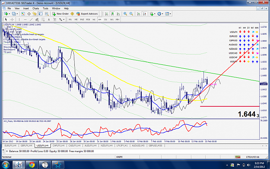Select the Cursor arrow tool
Viewport: 270px width, 169px height.
[6, 19]
